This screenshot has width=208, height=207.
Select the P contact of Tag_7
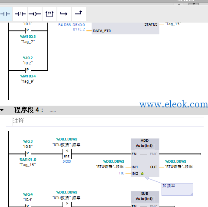[x=28, y=30]
